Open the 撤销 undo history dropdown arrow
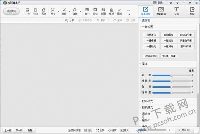Image resolution: width=200 pixels, height=134 pixels. coord(109,20)
